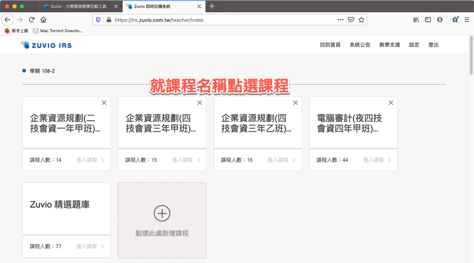Screen dimensions: 474x263
Task: Enter course with 16 students via 進入課程
Action: pyautogui.click(x=281, y=160)
